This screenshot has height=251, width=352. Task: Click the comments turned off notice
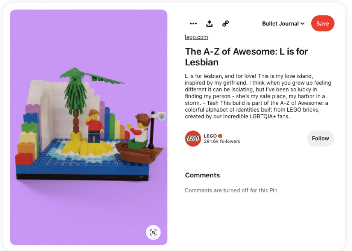[x=231, y=190]
